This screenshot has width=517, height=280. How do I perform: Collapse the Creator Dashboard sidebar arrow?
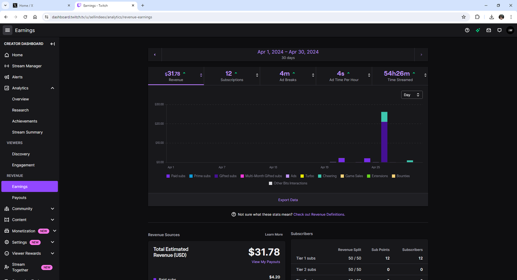53,44
